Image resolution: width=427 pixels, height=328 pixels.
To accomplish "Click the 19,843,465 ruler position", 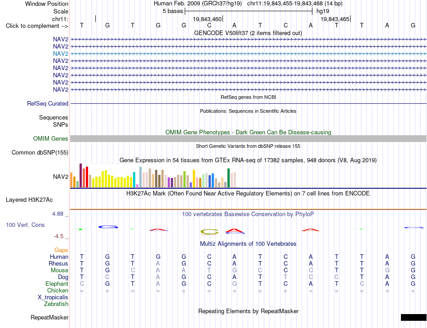I will pyautogui.click(x=335, y=19).
